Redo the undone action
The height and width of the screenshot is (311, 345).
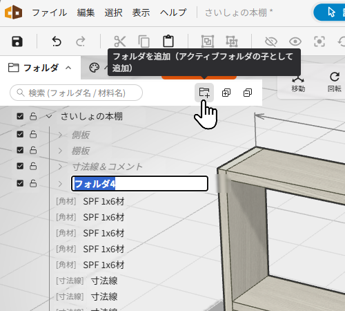81,41
